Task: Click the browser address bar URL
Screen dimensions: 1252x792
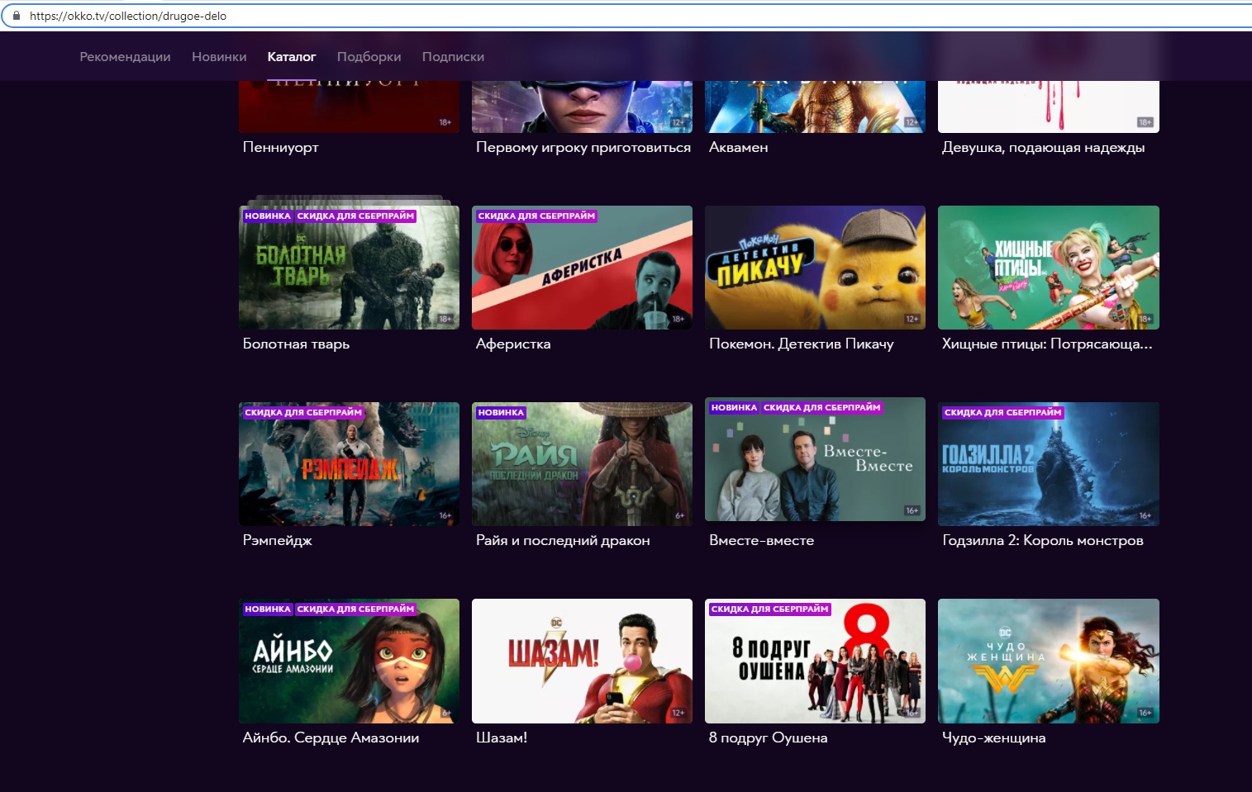Action: coord(128,16)
